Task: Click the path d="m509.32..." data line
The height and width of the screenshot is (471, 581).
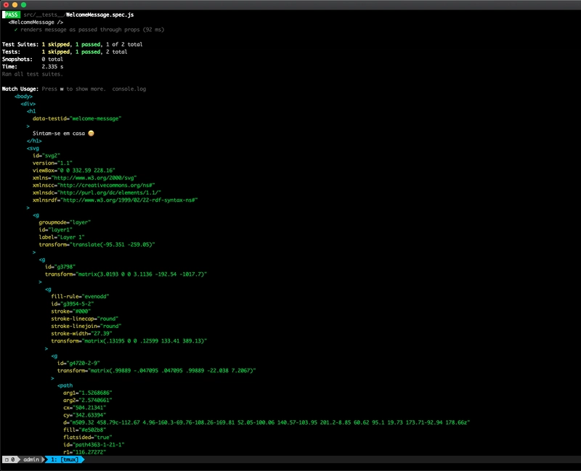Action: click(x=267, y=422)
